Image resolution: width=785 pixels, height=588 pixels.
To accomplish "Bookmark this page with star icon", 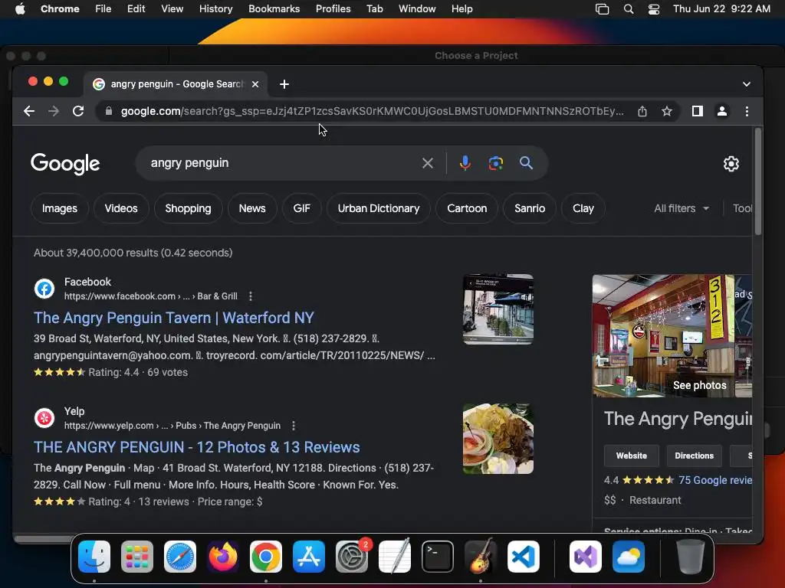I will tap(667, 111).
